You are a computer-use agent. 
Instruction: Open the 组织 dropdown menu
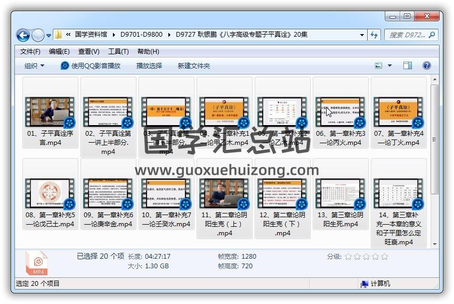click(34, 65)
